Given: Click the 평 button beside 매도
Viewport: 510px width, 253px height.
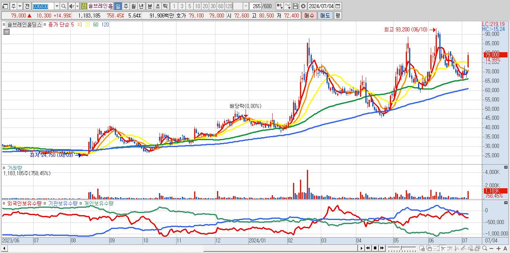Looking at the screenshot, I should (338, 15).
